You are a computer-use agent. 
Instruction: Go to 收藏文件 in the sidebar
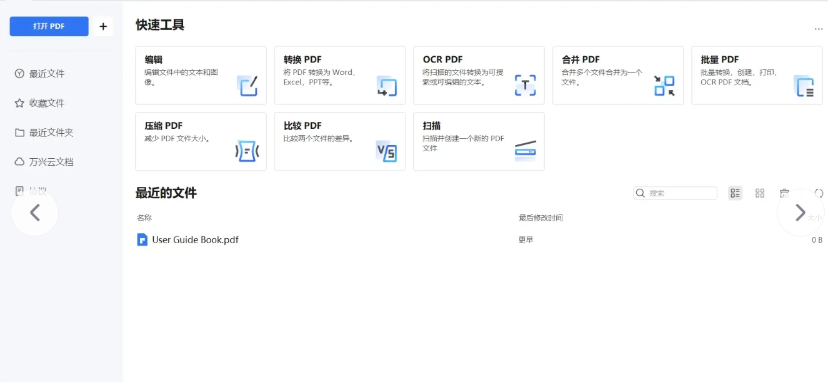(47, 103)
